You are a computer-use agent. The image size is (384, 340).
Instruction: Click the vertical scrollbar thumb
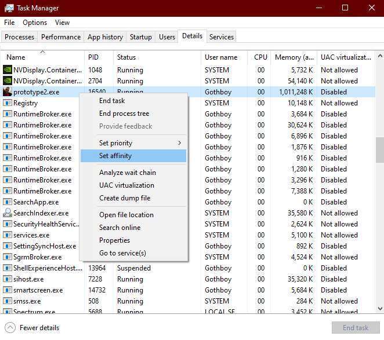pos(380,150)
